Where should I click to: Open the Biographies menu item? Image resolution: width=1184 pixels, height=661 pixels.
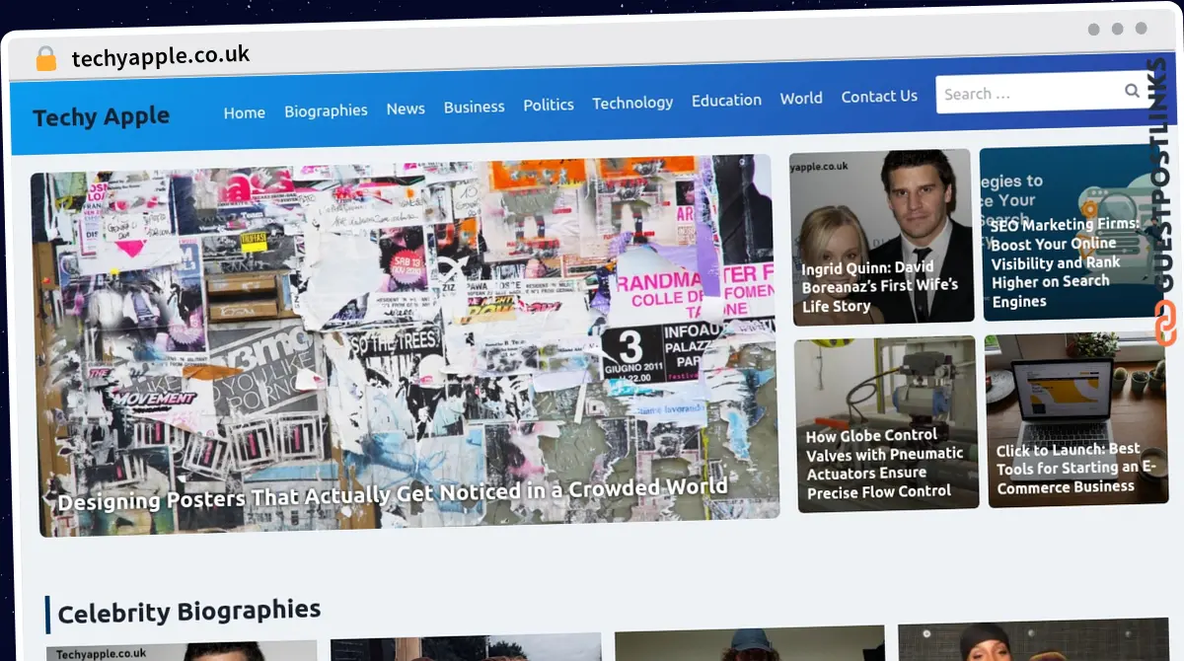tap(326, 110)
